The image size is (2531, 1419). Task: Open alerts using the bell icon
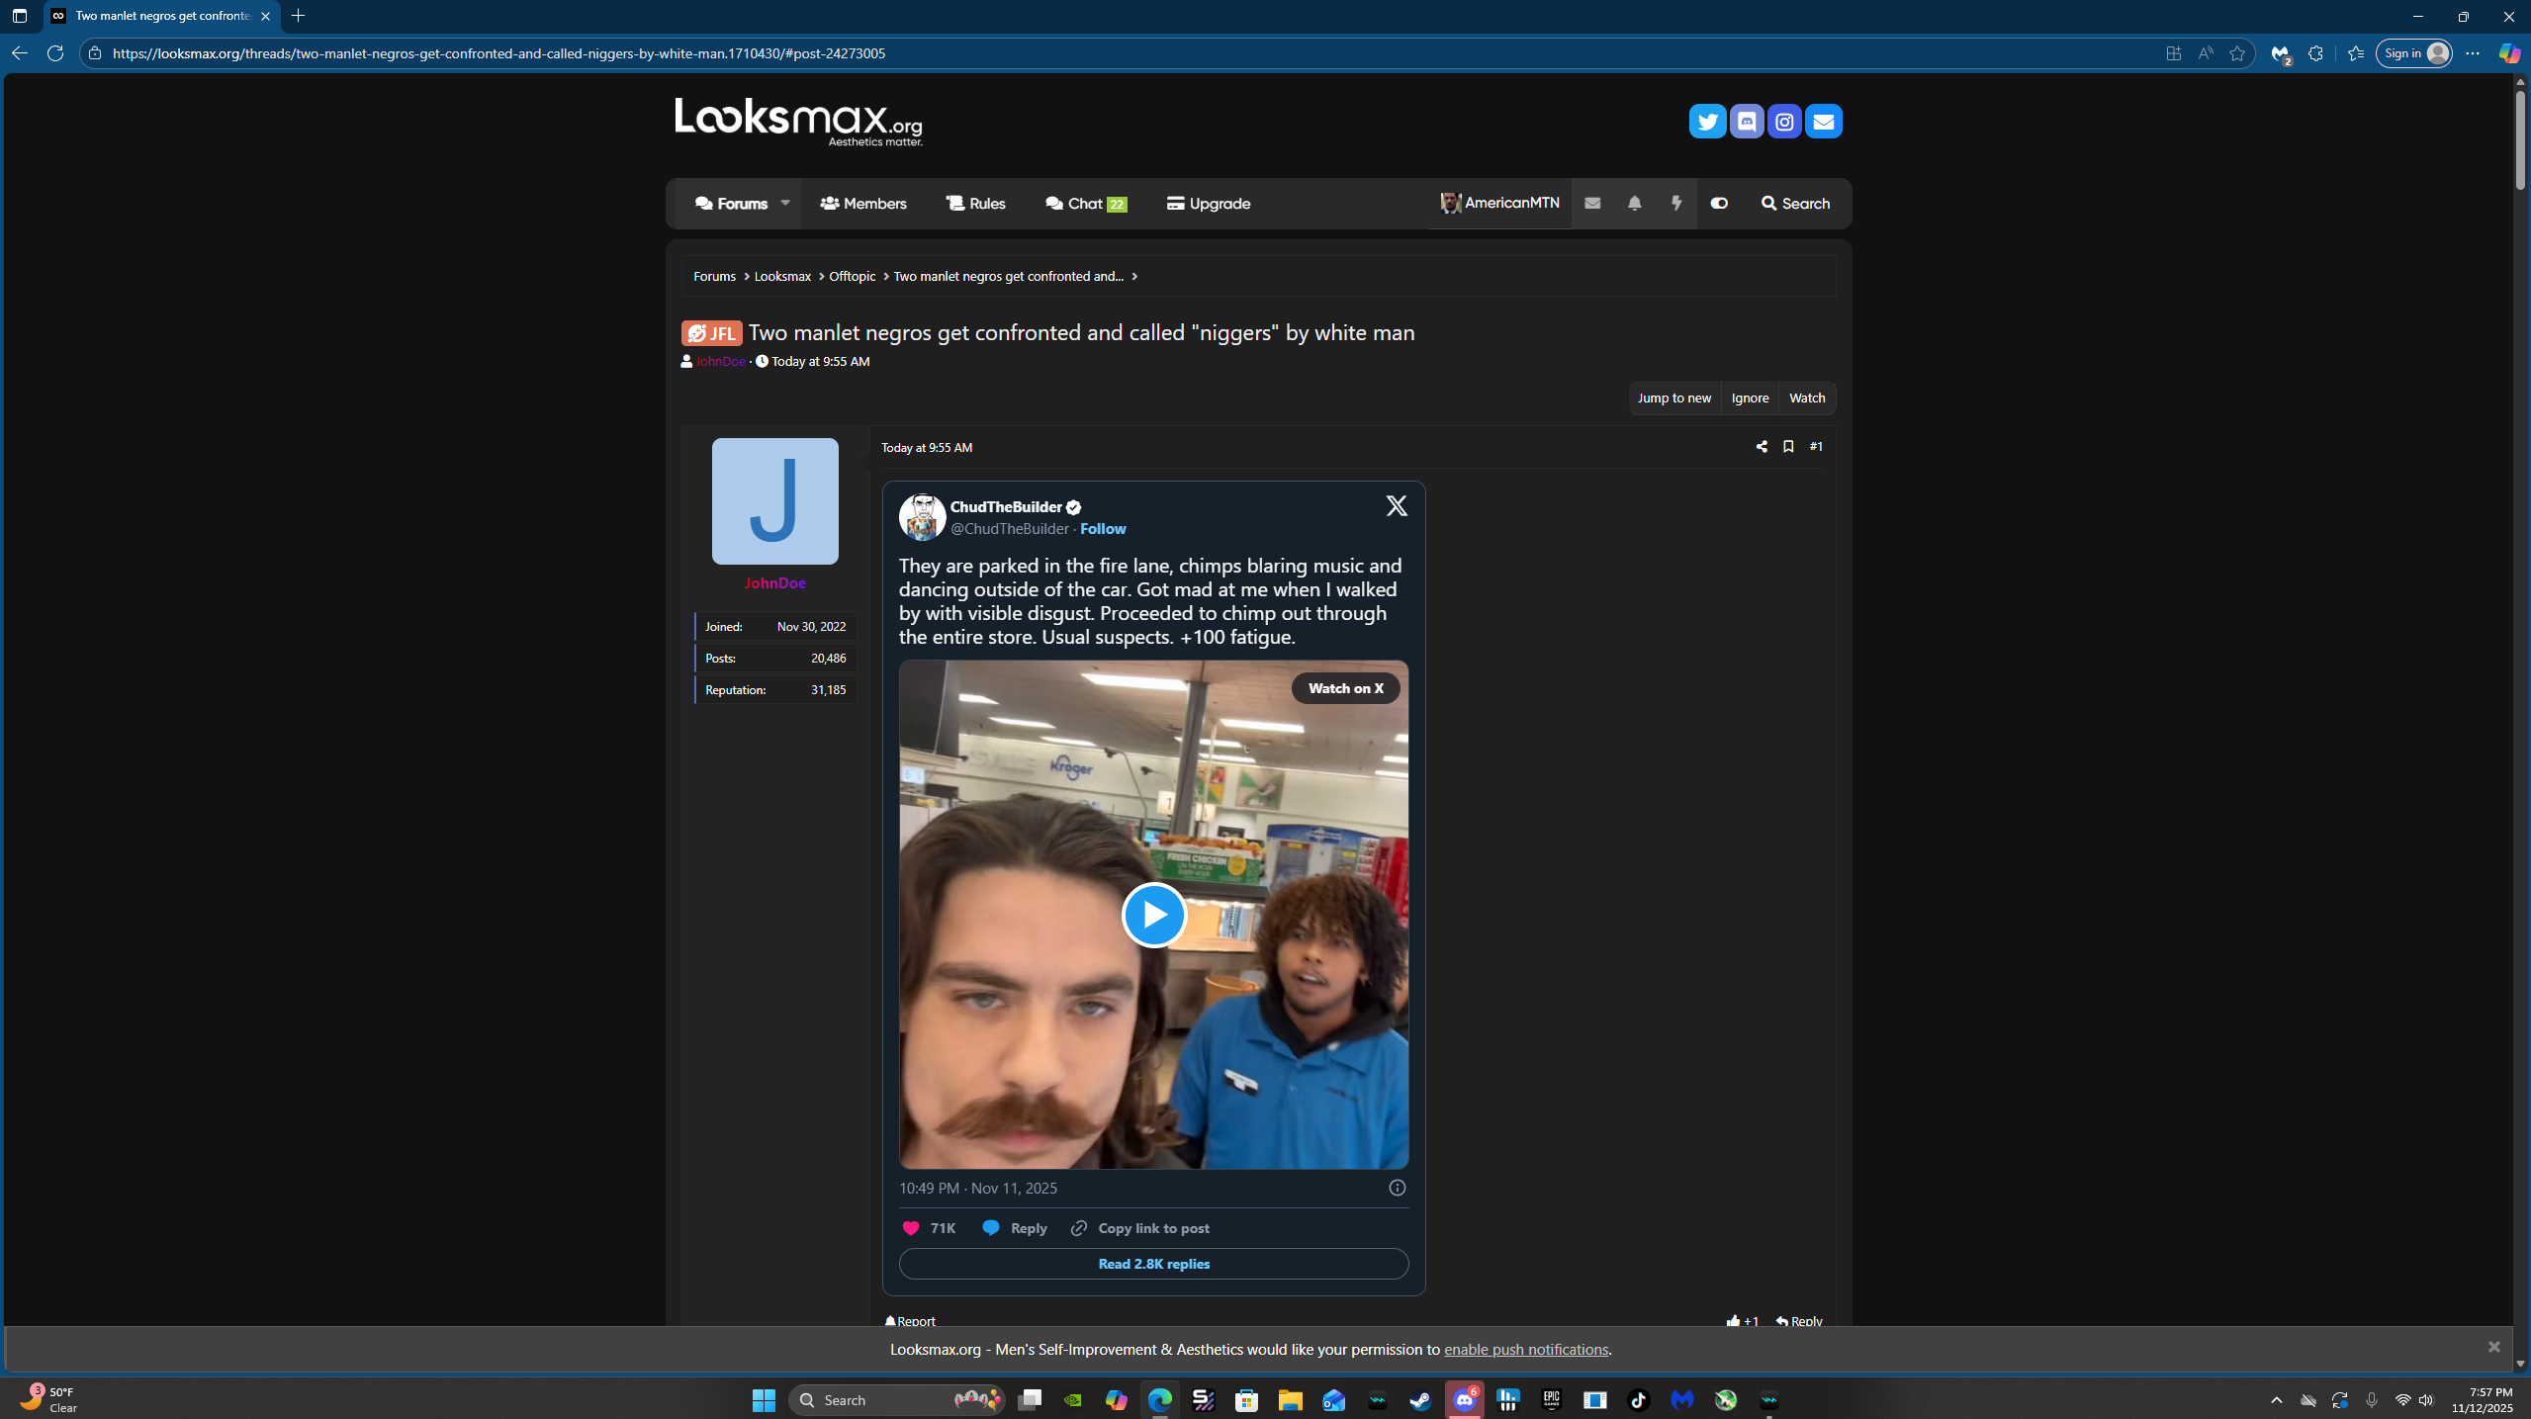pyautogui.click(x=1634, y=203)
